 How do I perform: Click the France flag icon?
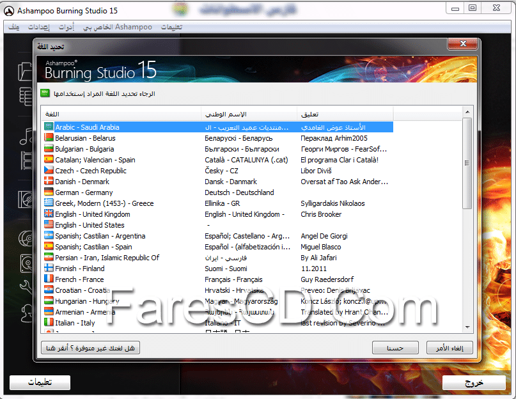(49, 279)
